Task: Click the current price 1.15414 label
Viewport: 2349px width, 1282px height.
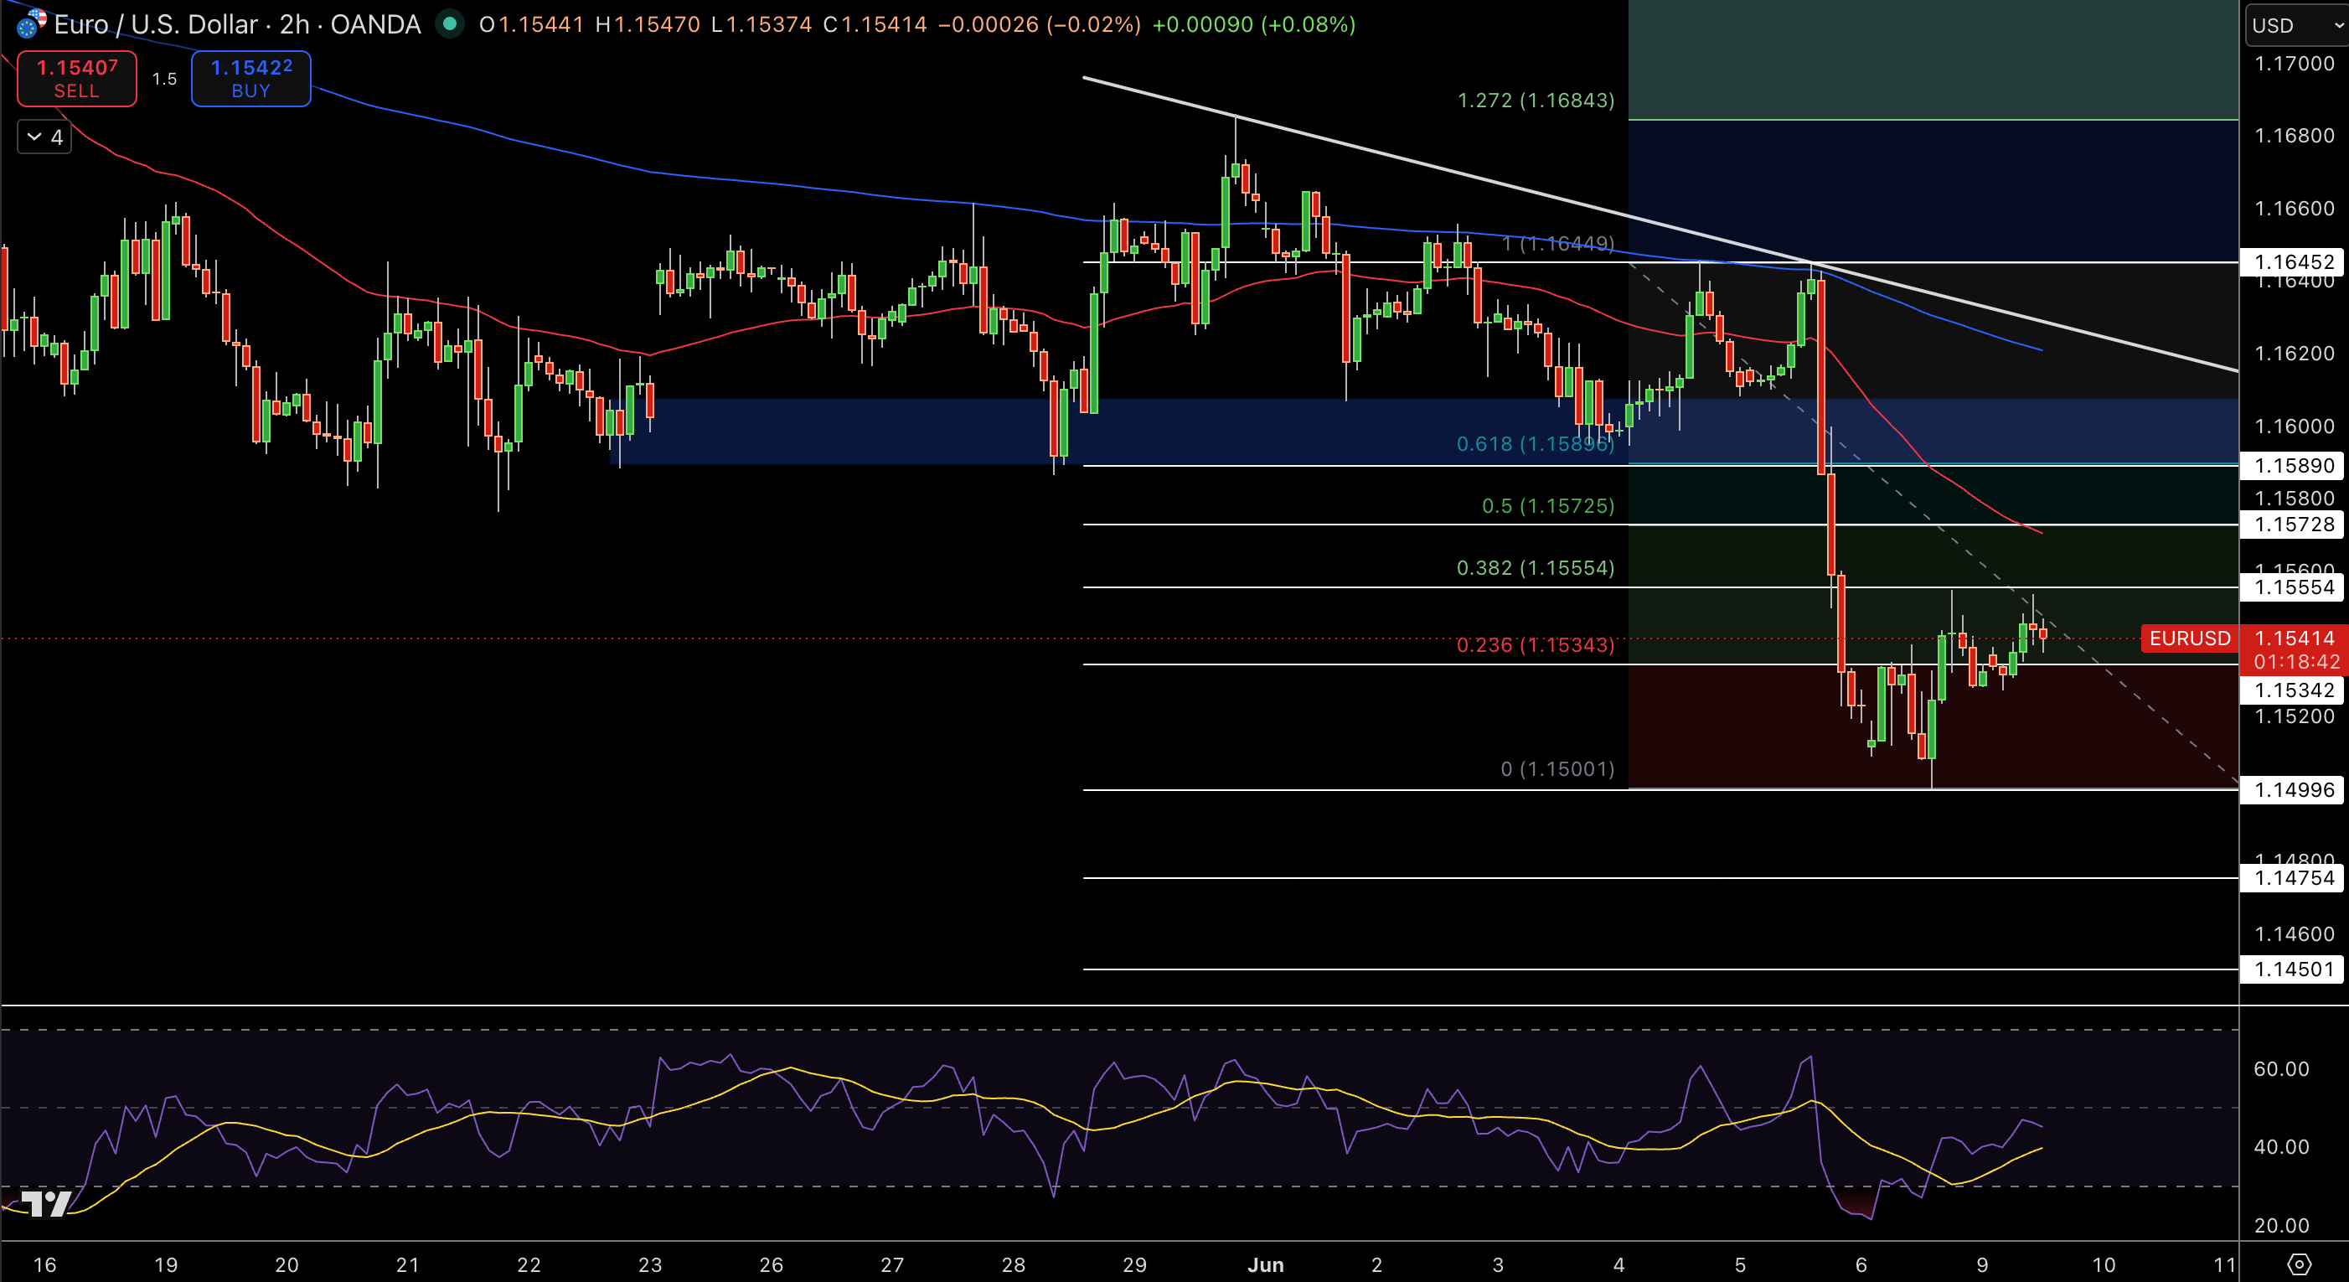Action: pos(2295,638)
